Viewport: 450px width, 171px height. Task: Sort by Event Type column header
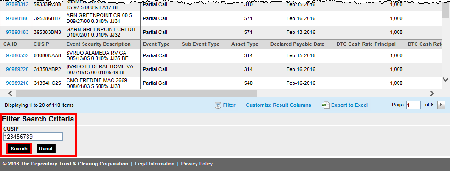coord(156,44)
